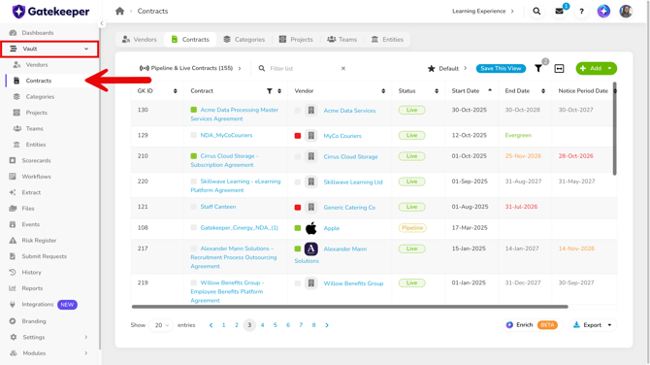Expand the Vault sidebar section

click(49, 49)
